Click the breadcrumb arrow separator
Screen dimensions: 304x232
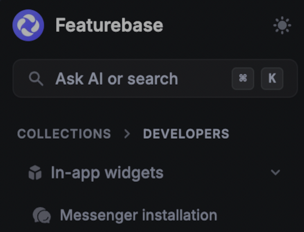pos(127,134)
